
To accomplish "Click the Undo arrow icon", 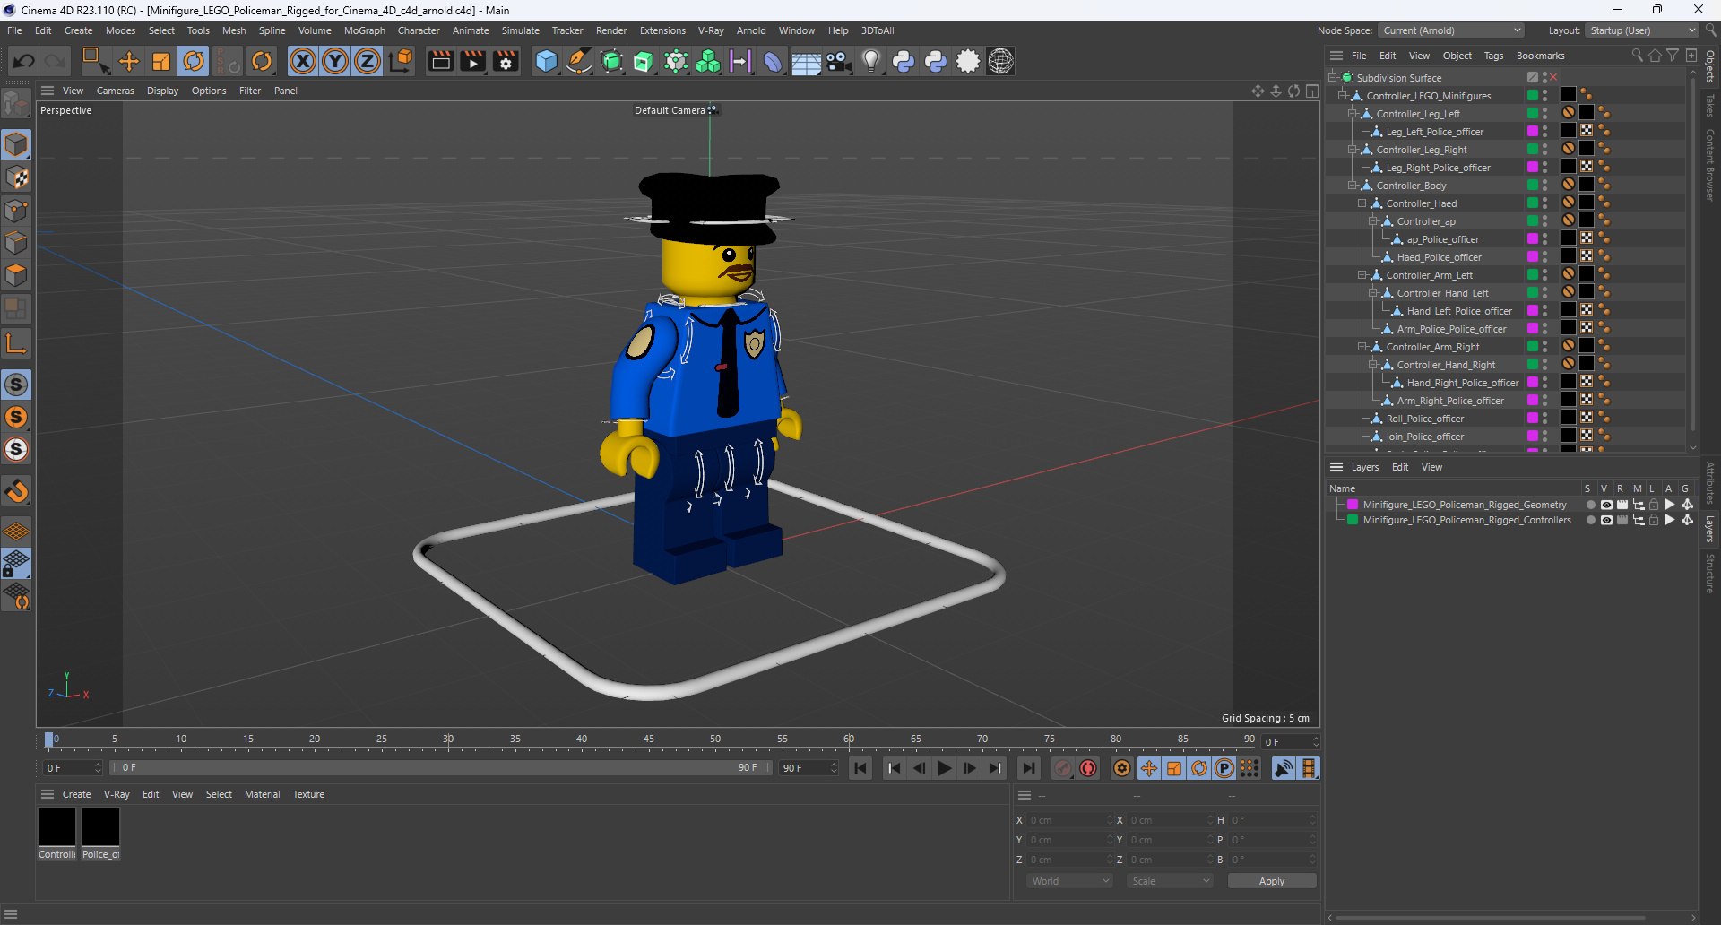I will (x=24, y=61).
